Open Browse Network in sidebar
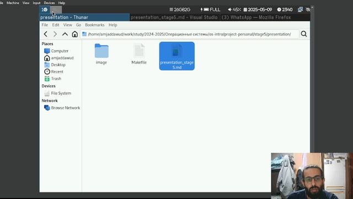353x199 pixels. [62, 108]
